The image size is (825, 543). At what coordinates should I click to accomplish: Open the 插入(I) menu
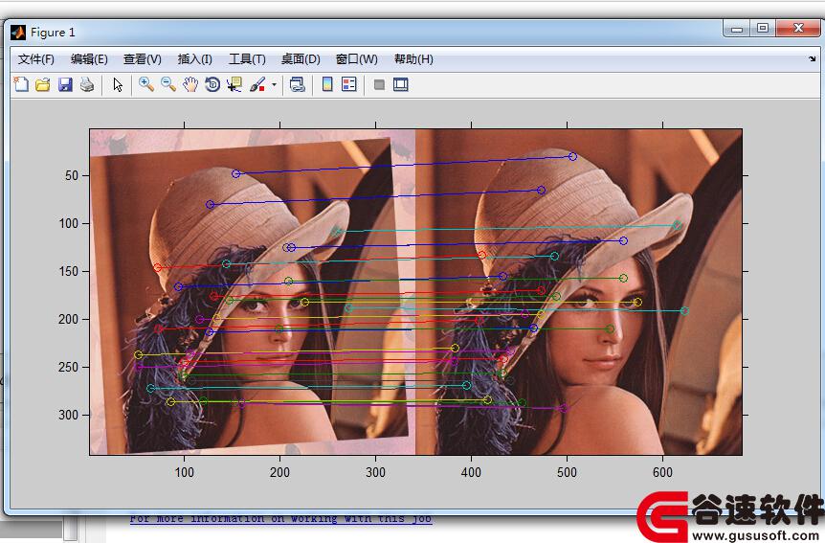[194, 59]
